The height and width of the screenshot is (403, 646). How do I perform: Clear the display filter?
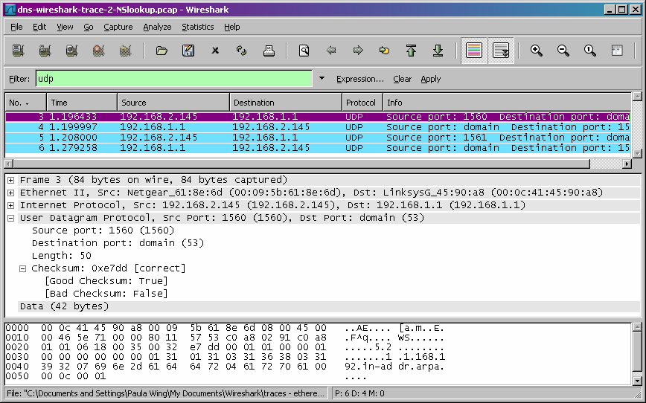point(402,79)
